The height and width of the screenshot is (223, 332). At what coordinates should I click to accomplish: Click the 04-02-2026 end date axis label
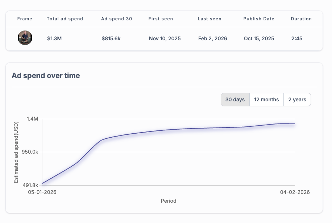click(295, 192)
